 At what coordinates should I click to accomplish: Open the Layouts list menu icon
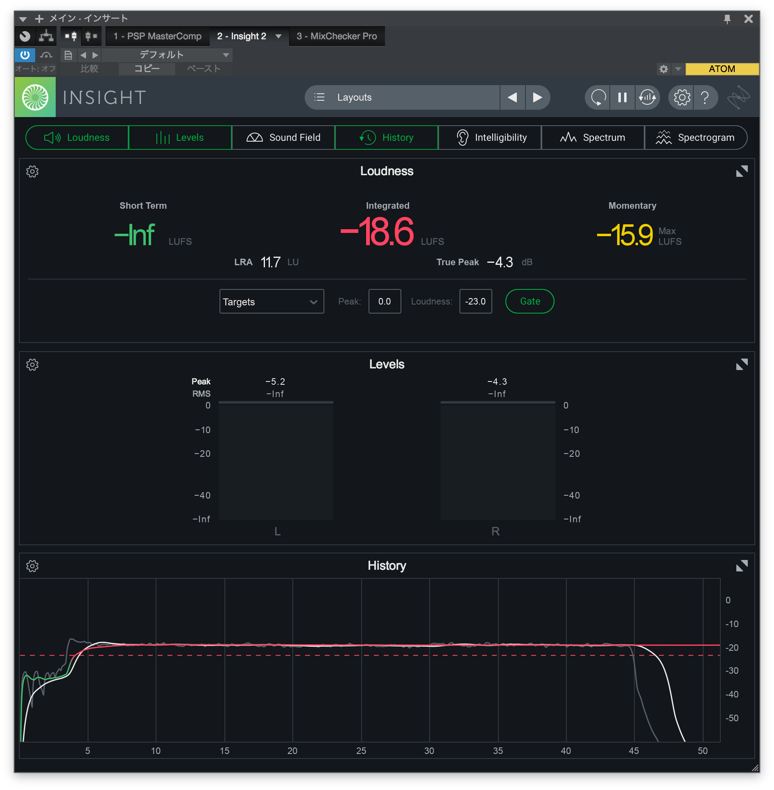[x=319, y=97]
